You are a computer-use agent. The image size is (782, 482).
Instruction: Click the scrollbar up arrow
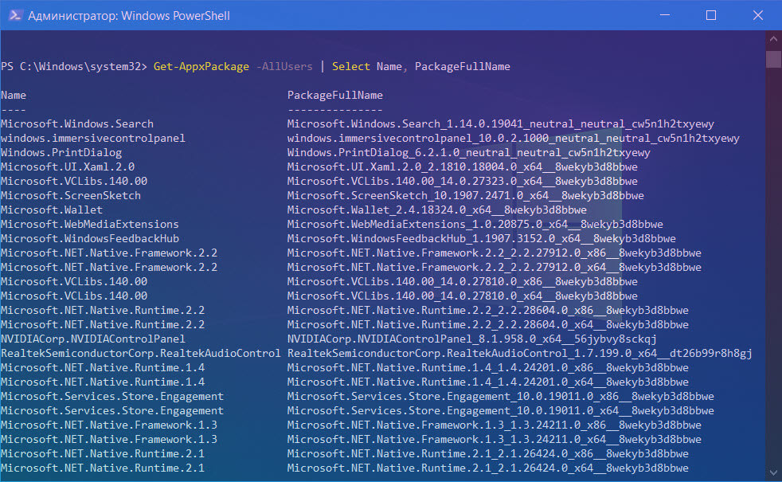coord(773,38)
